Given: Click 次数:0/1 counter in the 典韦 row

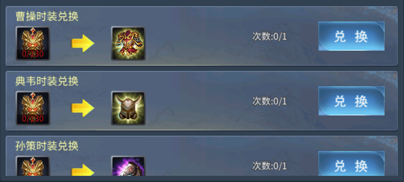Looking at the screenshot, I should pyautogui.click(x=269, y=101).
